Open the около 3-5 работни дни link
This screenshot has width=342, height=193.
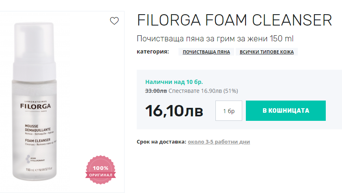pos(219,142)
